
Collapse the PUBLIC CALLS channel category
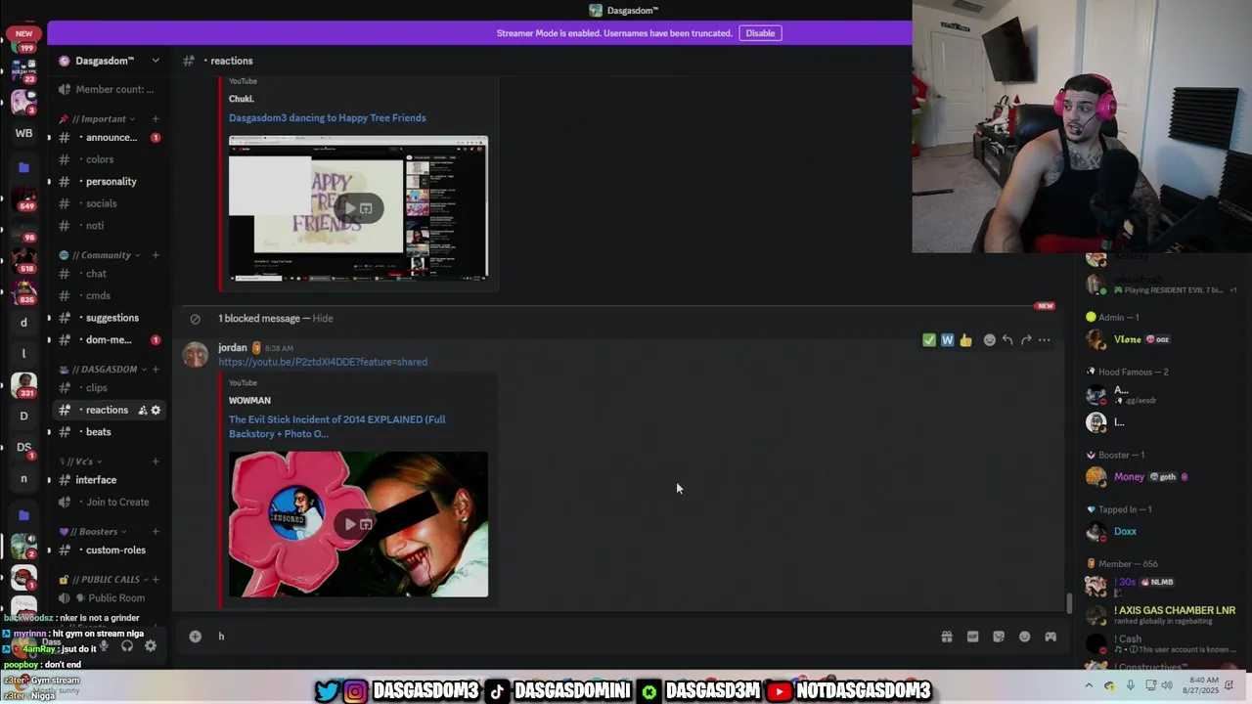coord(105,580)
